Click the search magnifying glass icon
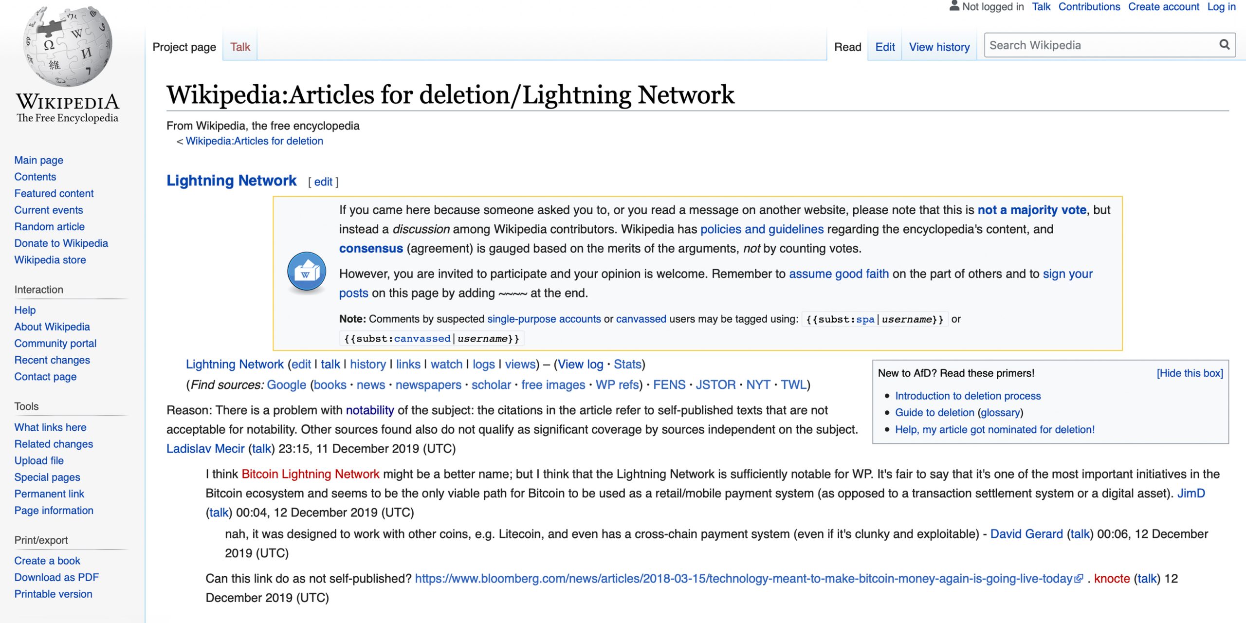 pyautogui.click(x=1224, y=45)
